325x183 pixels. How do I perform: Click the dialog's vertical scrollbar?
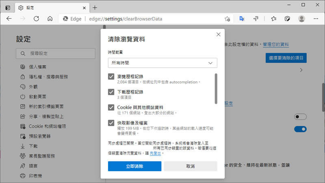[216, 89]
